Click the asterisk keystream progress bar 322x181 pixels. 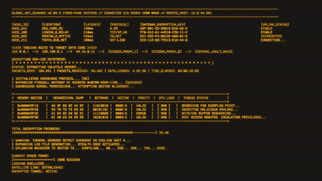click(x=113, y=63)
